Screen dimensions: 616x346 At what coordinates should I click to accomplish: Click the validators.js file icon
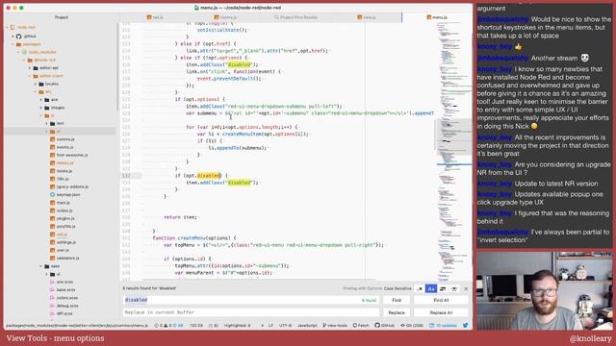52,258
